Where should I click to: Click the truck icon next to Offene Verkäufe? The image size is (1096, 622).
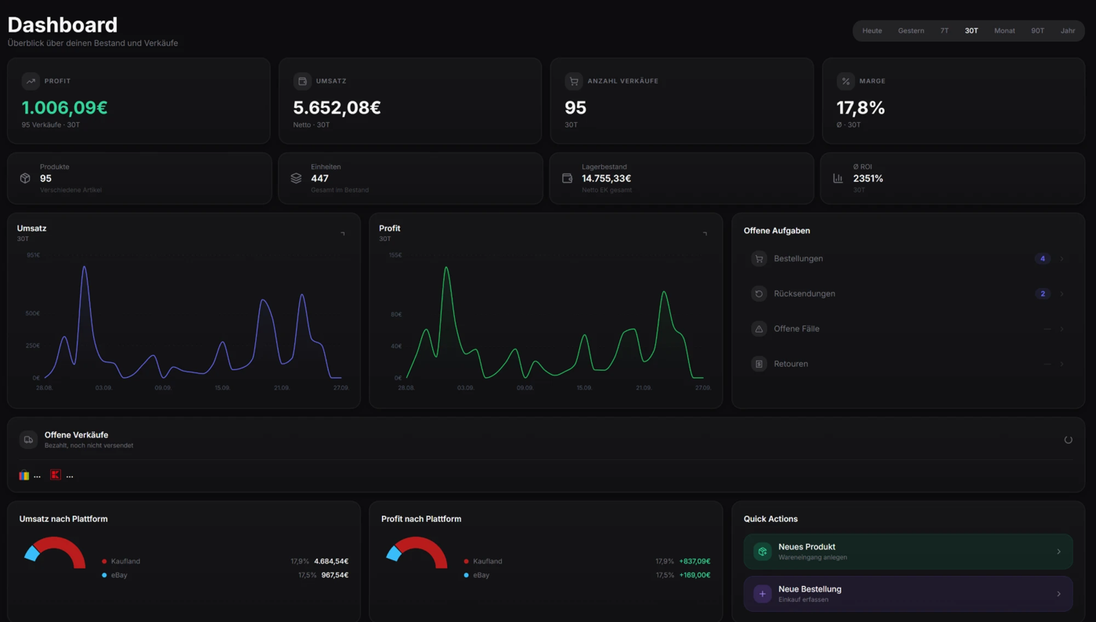pyautogui.click(x=28, y=440)
